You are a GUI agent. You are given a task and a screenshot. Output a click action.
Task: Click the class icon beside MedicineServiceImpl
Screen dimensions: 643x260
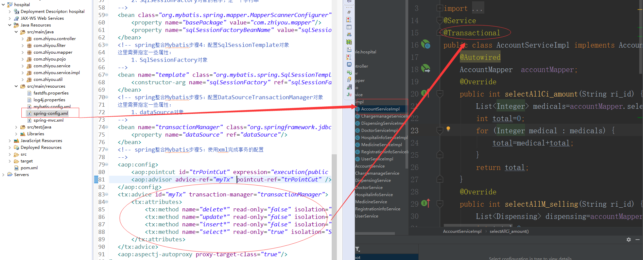(x=358, y=145)
